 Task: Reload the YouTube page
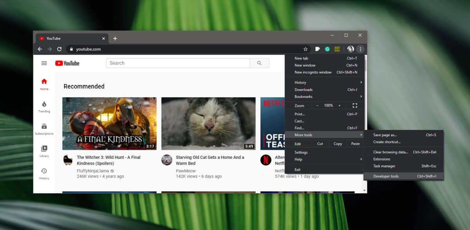click(60, 49)
